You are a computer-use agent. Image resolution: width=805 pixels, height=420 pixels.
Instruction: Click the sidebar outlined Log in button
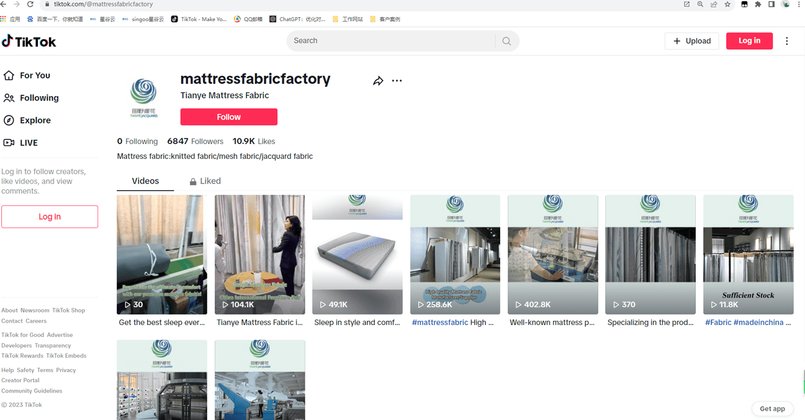pyautogui.click(x=50, y=217)
